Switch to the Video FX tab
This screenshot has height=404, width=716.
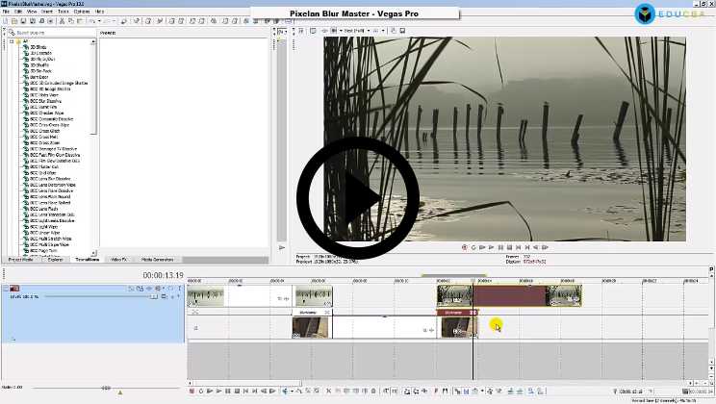pos(119,260)
